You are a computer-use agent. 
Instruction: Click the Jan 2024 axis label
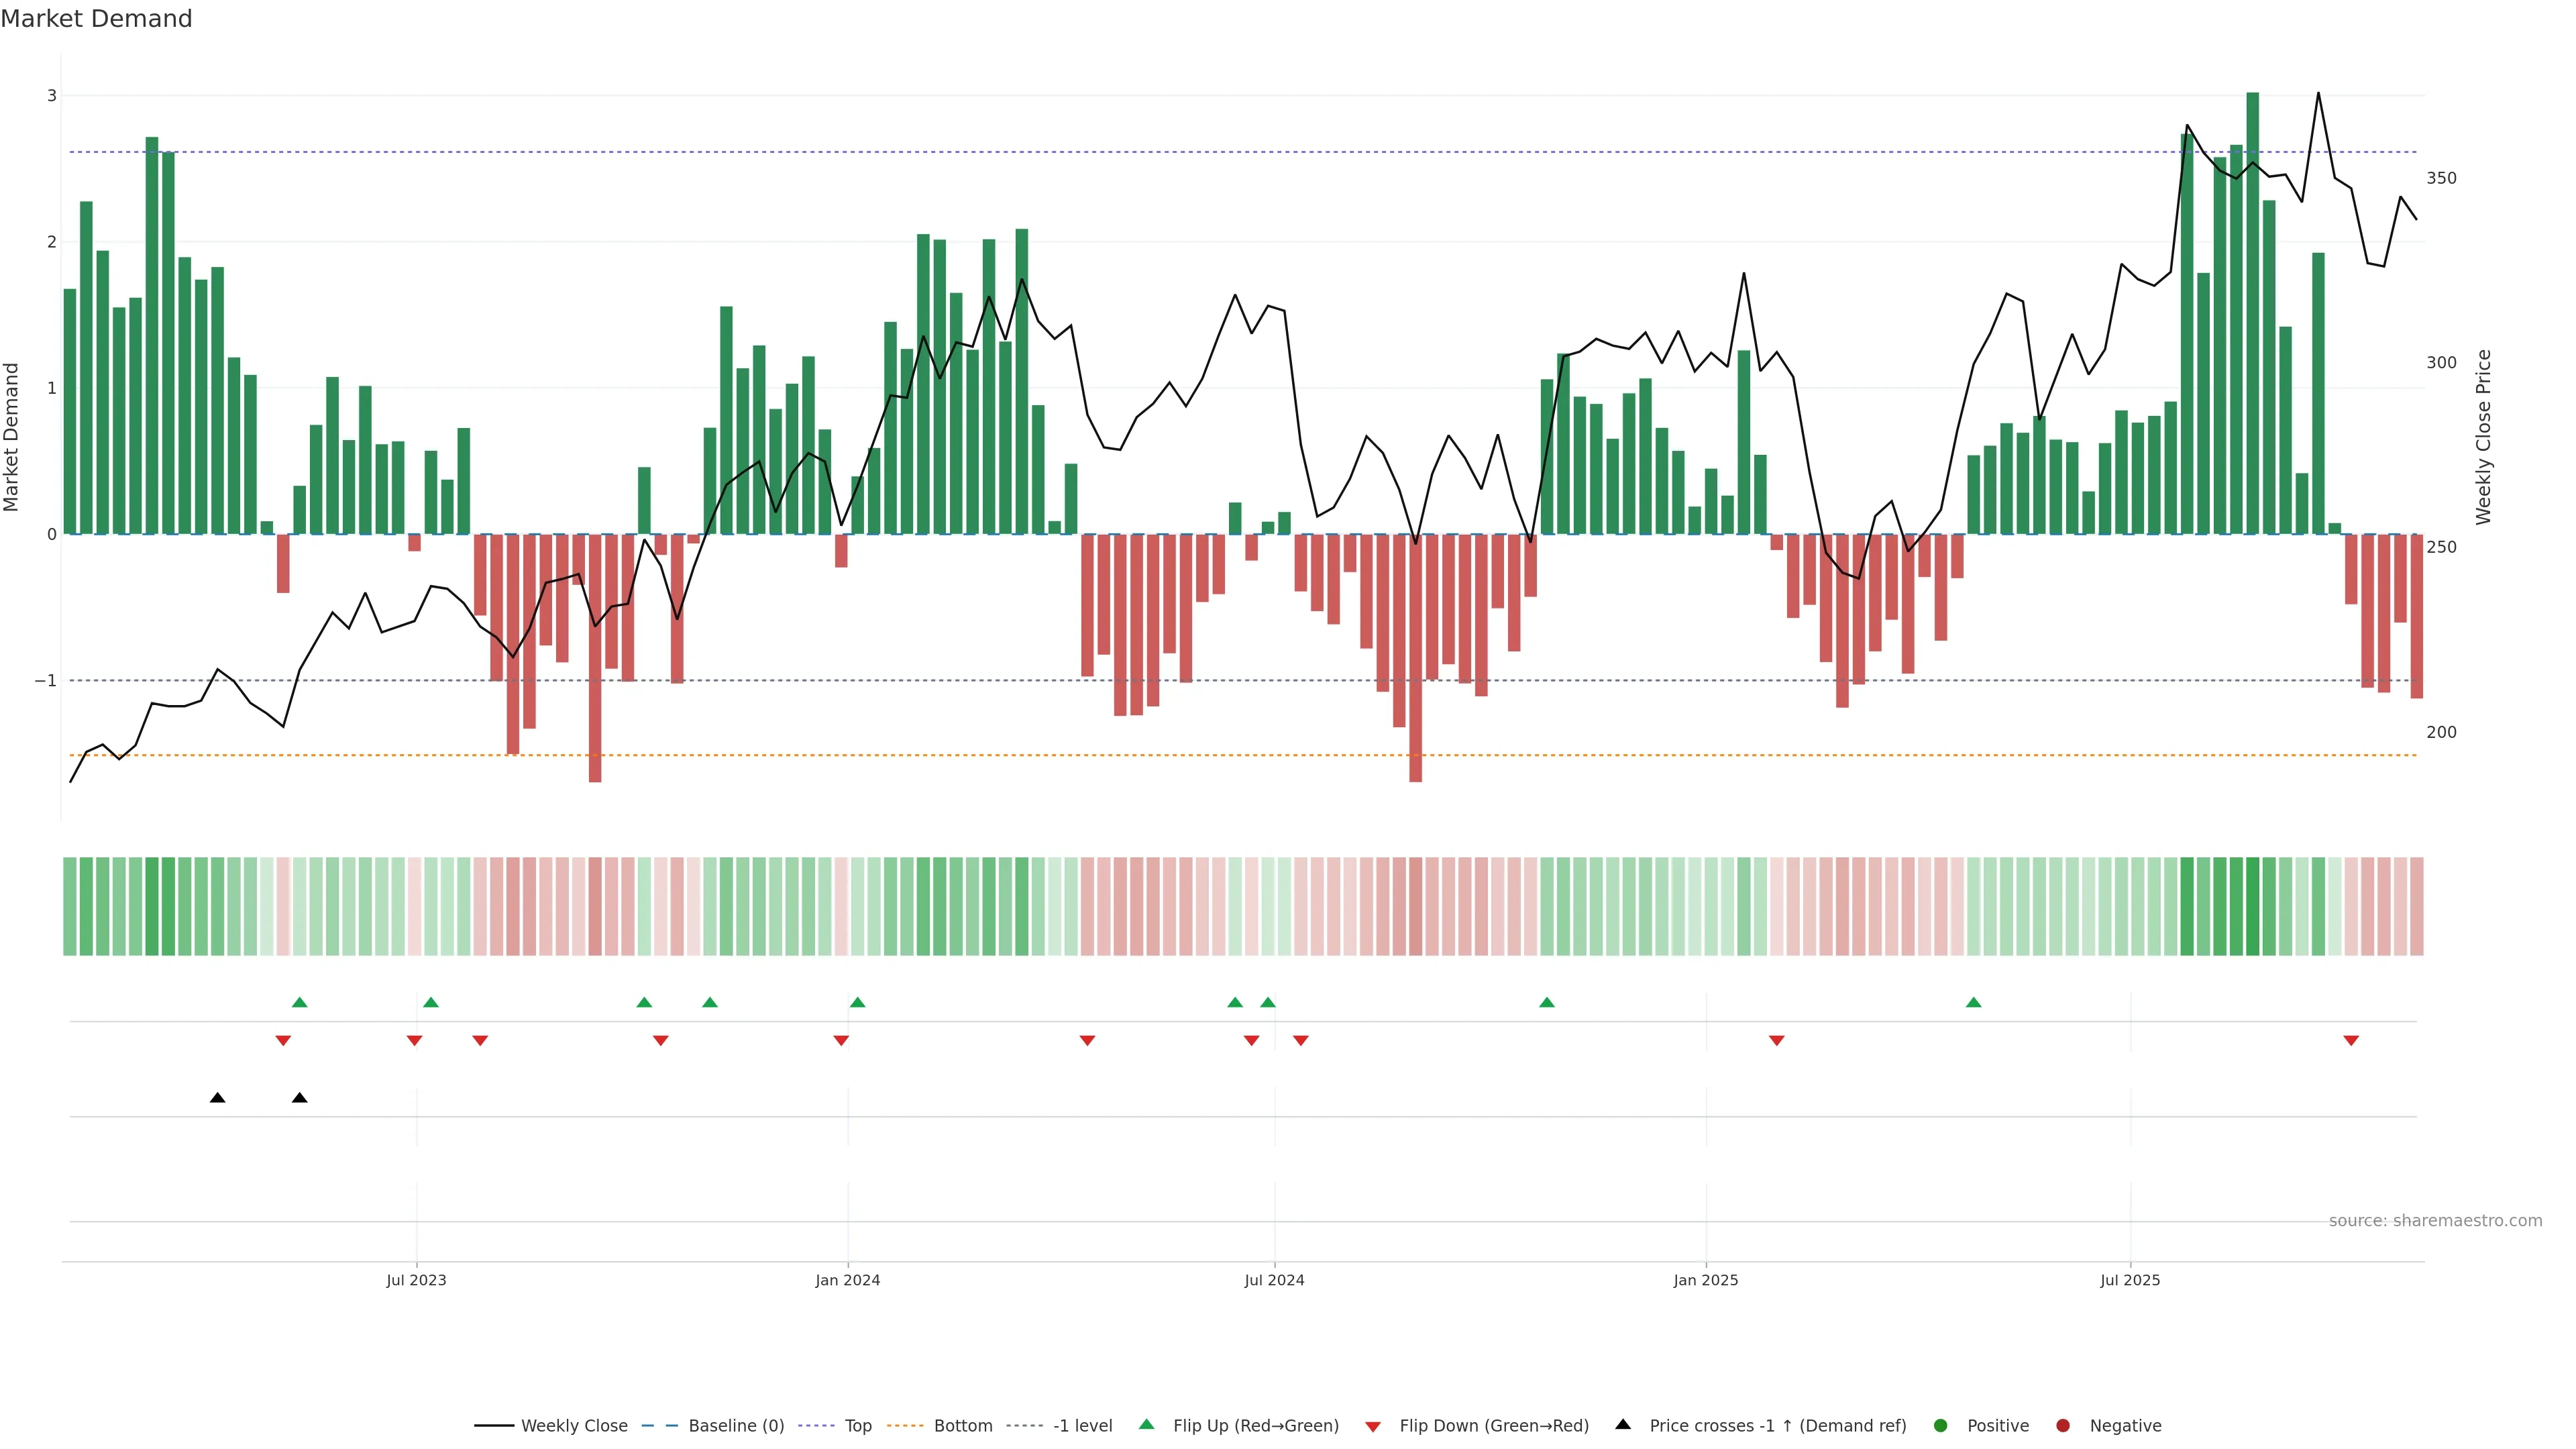[x=847, y=1280]
